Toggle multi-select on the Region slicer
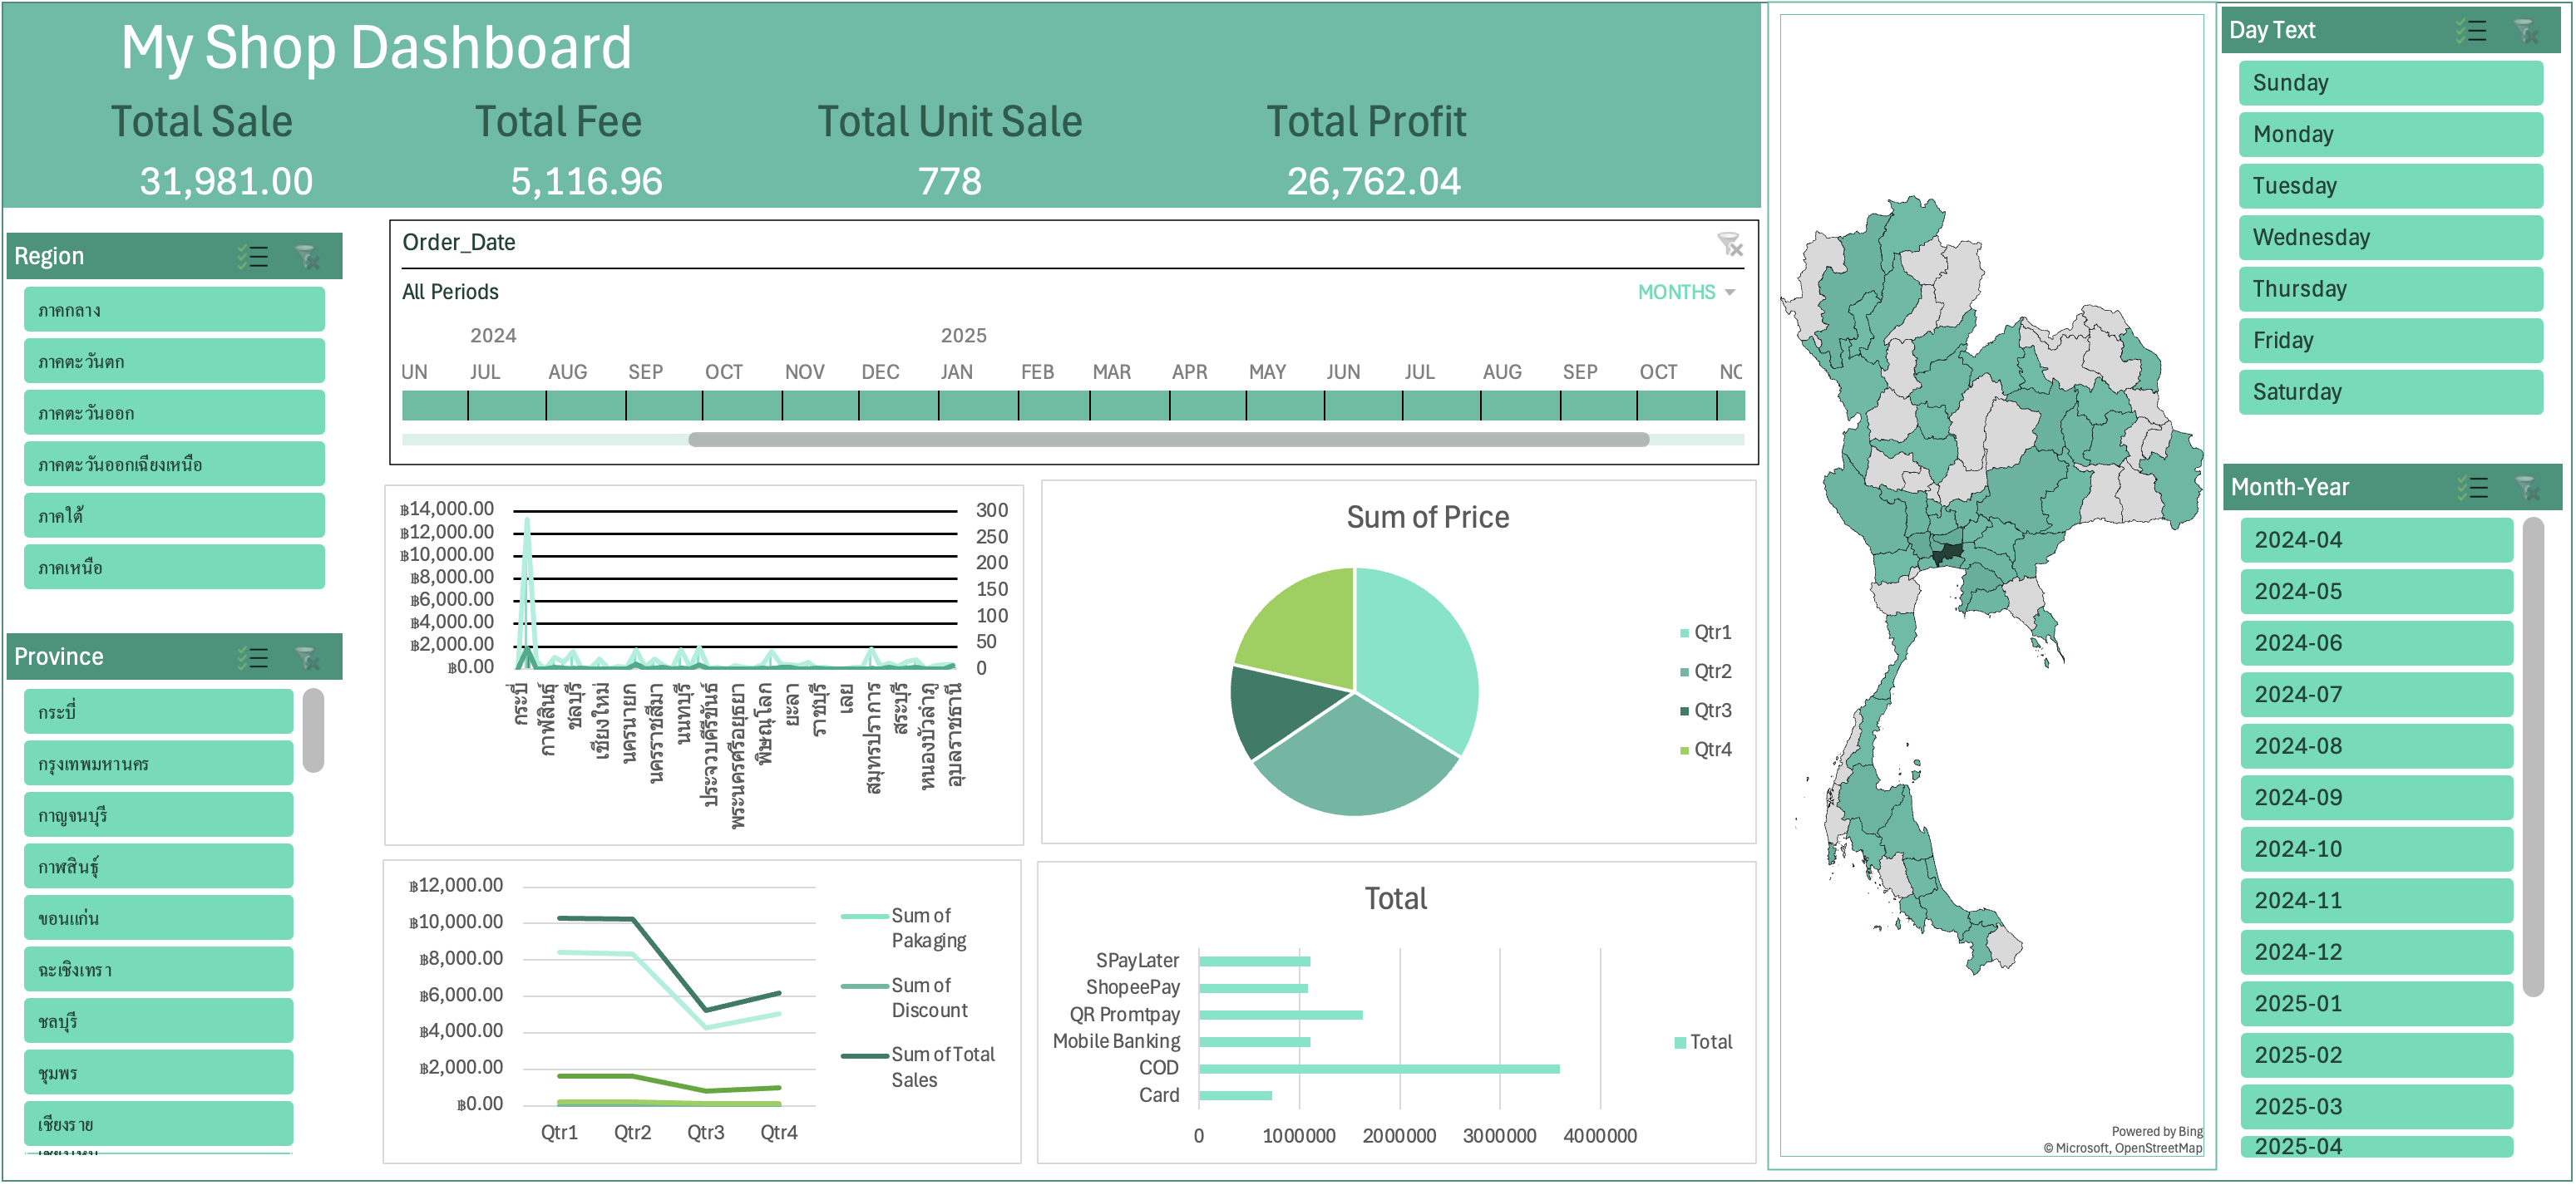This screenshot has width=2576, height=1185. click(x=254, y=257)
